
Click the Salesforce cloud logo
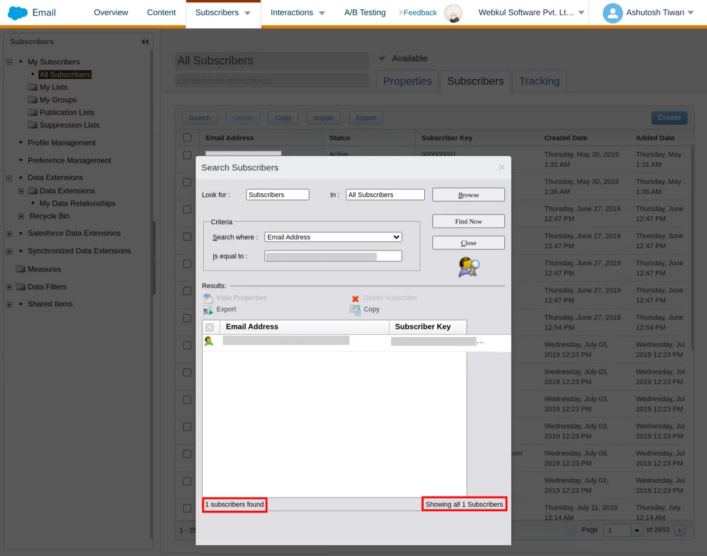click(x=18, y=12)
